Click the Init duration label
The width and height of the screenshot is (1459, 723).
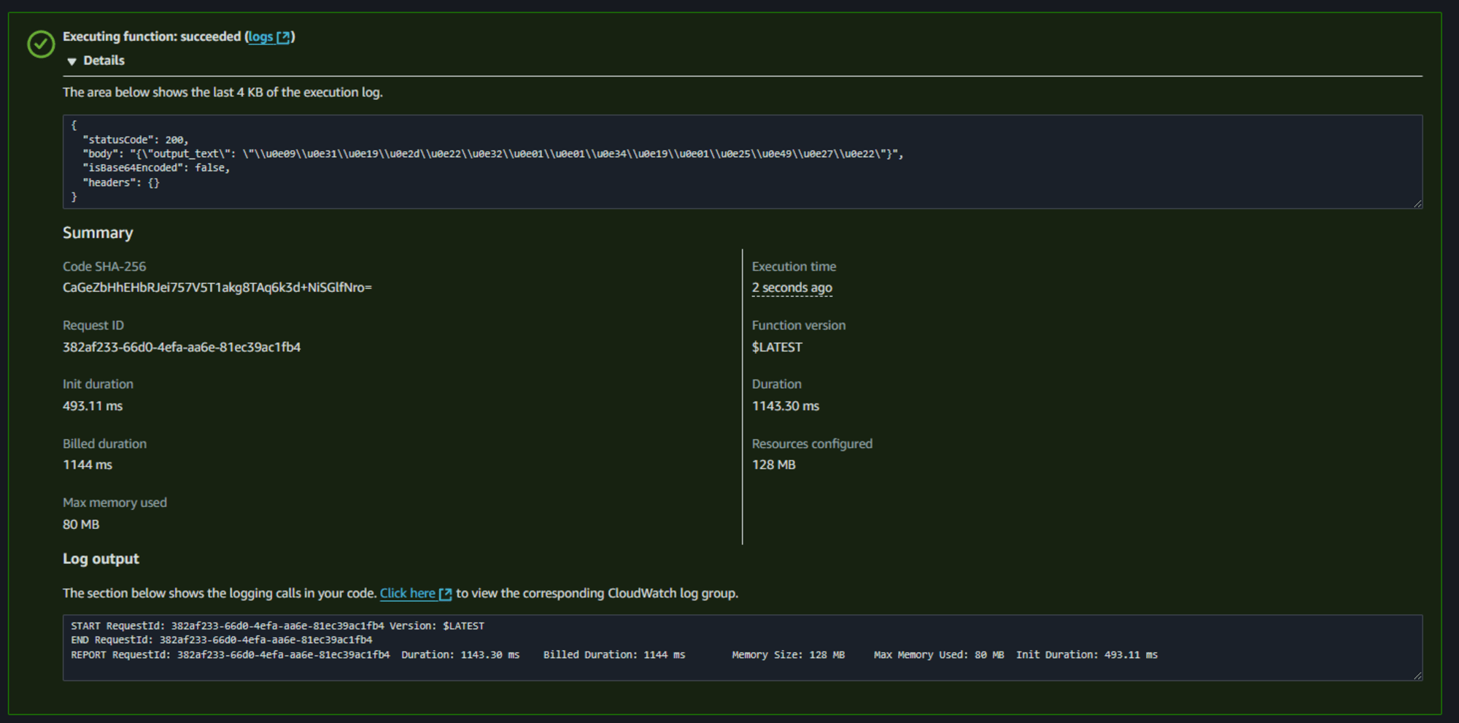98,384
